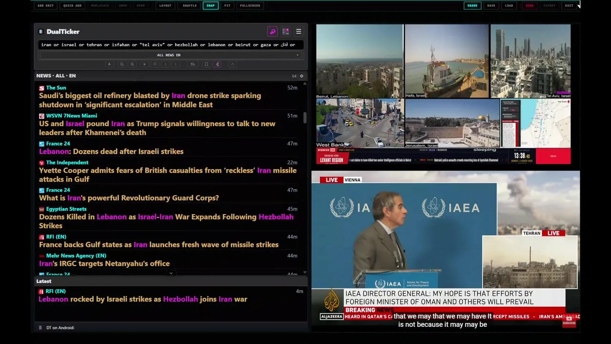Select the Beirut, Lebanon camera feed
Viewport: 611px width, 344px height.
click(359, 62)
